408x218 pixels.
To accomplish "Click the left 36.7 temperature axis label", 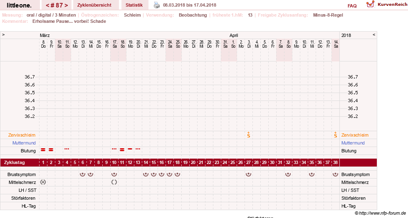I will pyautogui.click(x=30, y=77).
